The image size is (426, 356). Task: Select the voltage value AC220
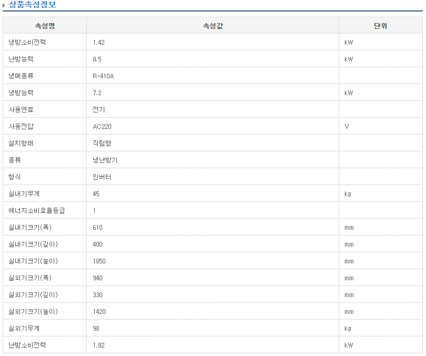coord(102,126)
